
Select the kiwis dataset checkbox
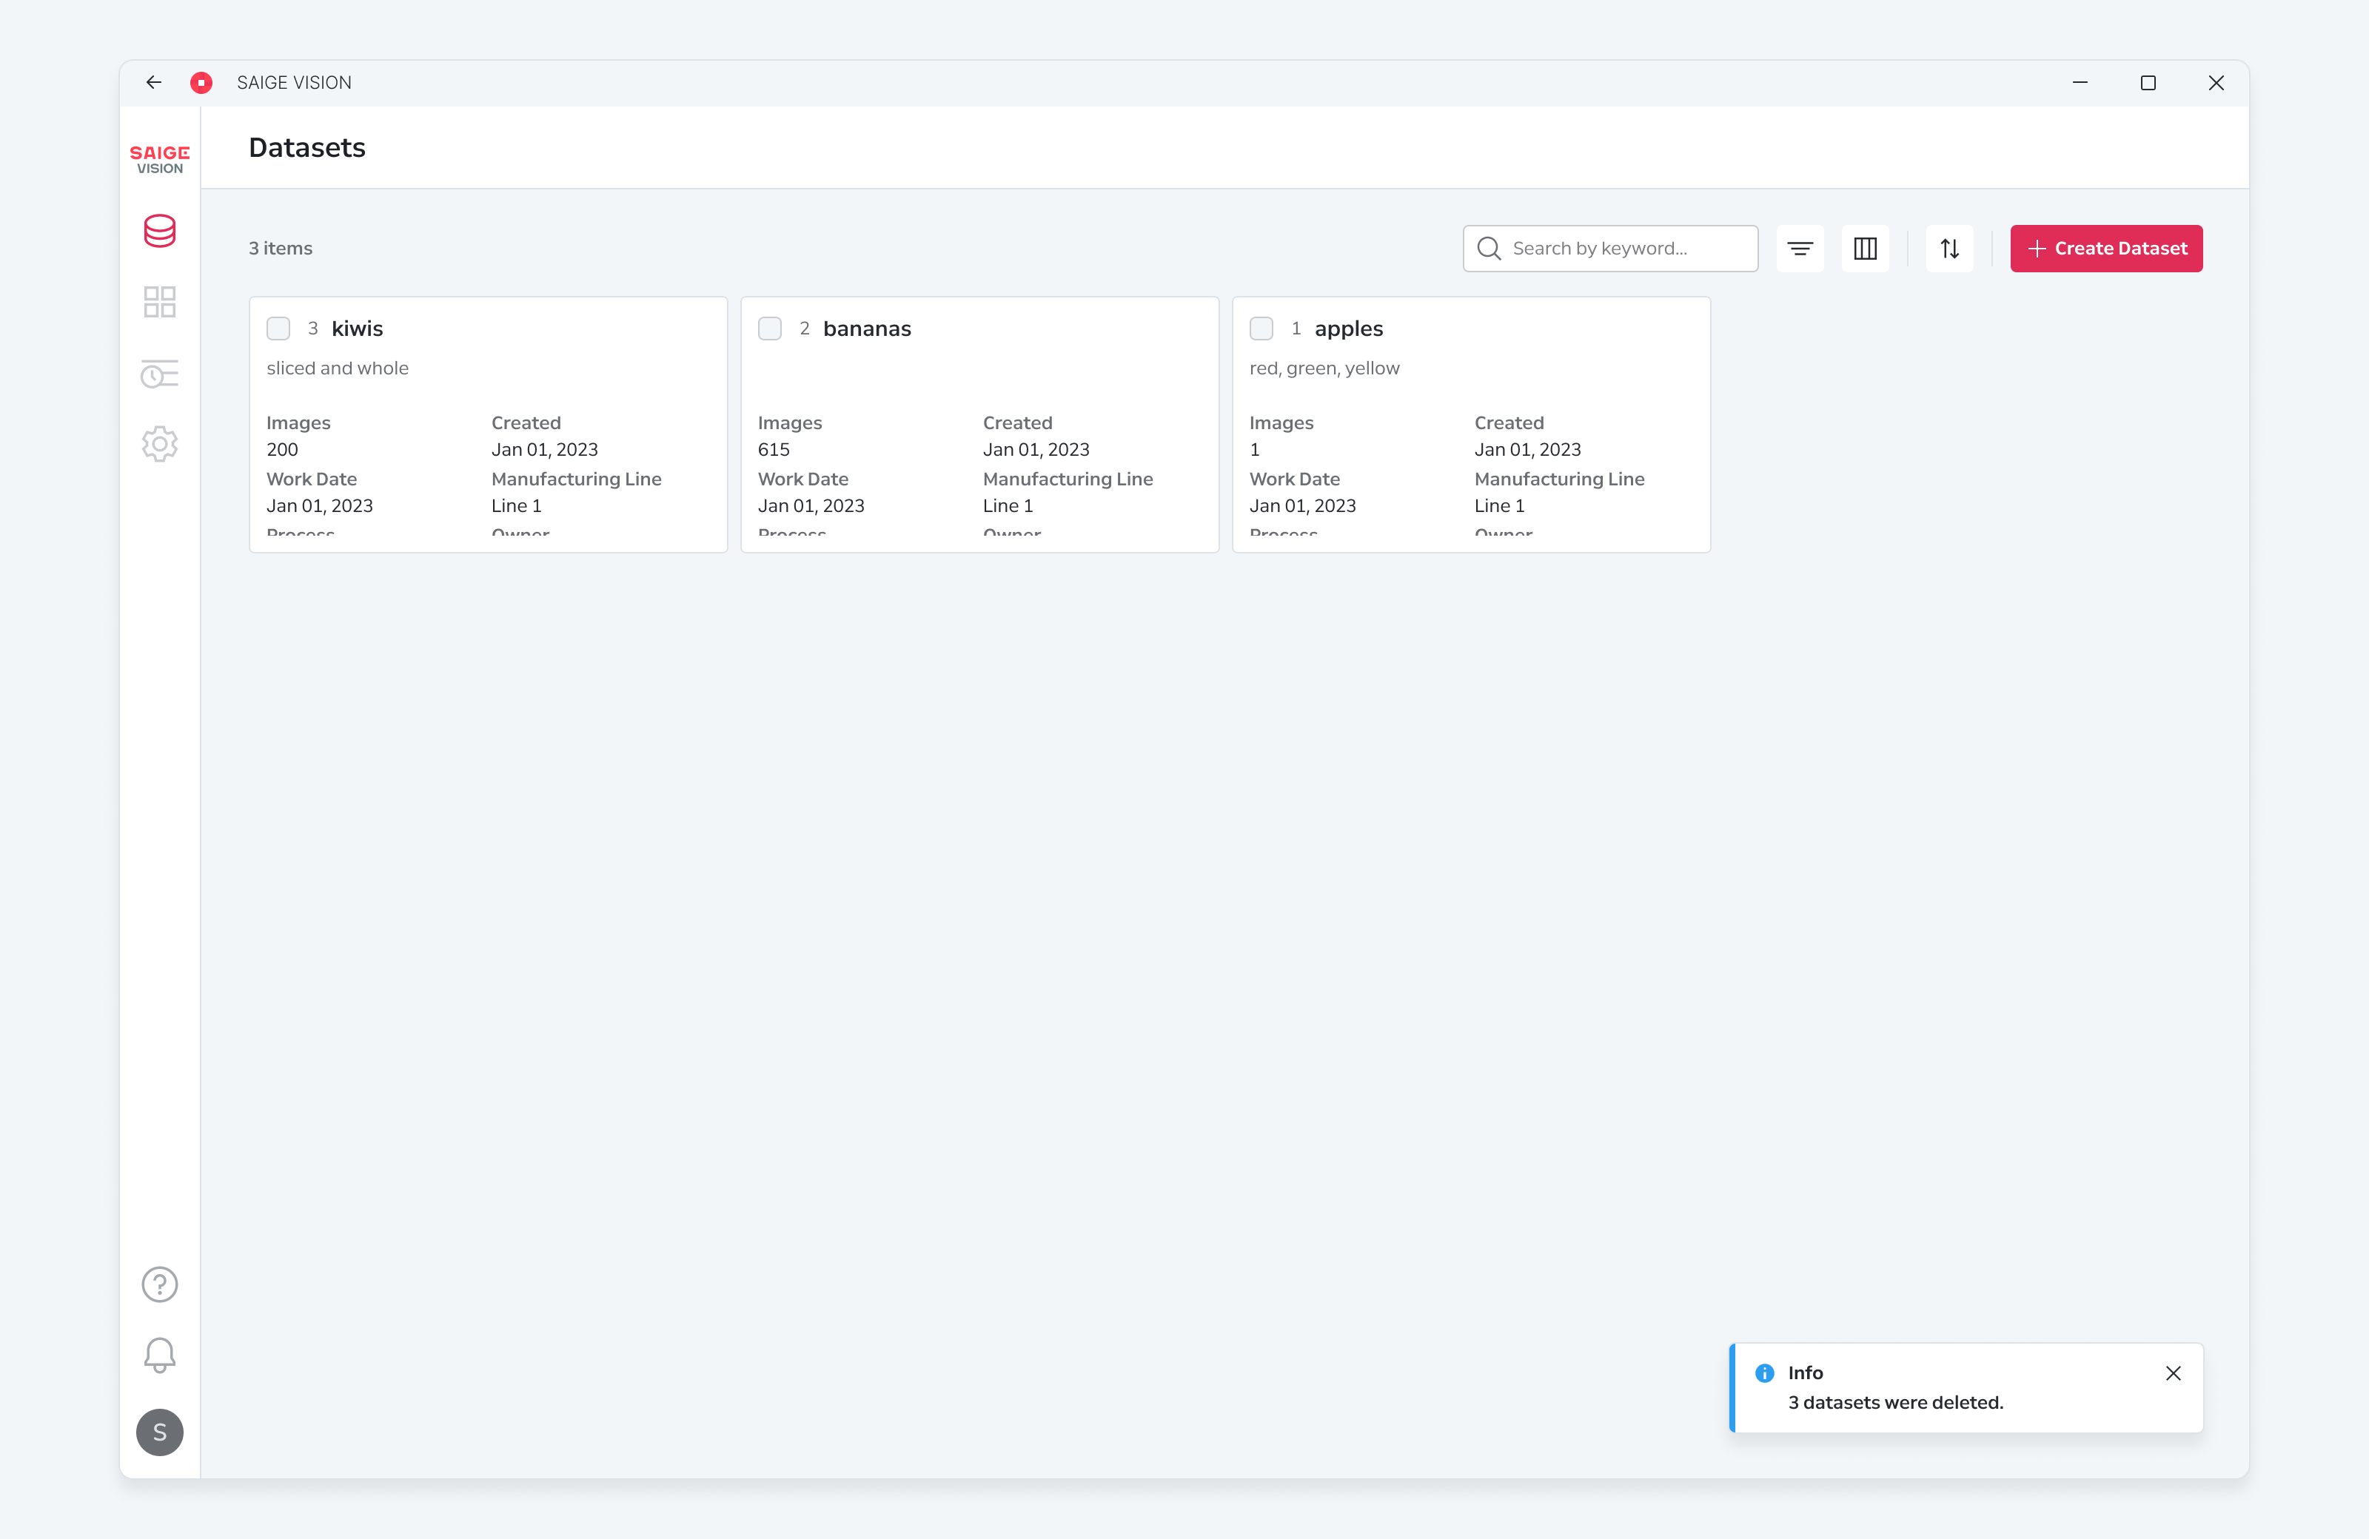[278, 329]
